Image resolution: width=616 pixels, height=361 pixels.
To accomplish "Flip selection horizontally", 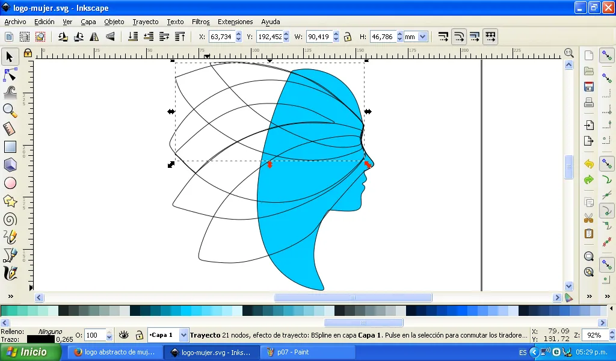I will click(x=94, y=37).
